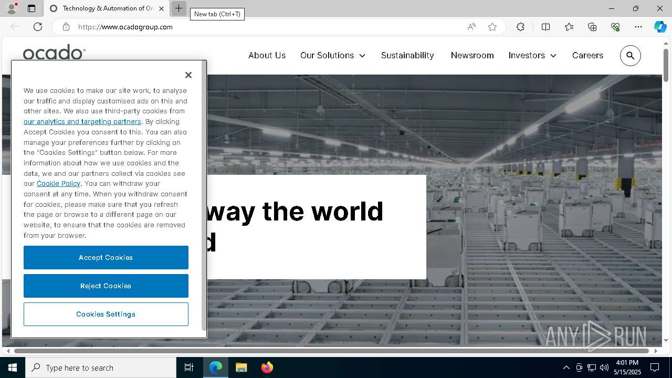Open site search magnifier

coord(631,56)
